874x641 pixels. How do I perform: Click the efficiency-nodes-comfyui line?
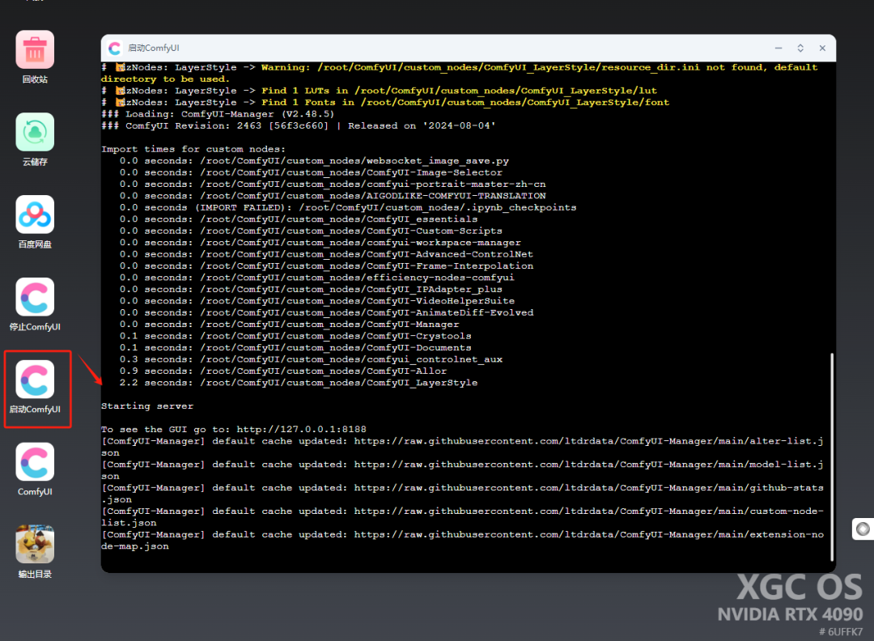316,278
